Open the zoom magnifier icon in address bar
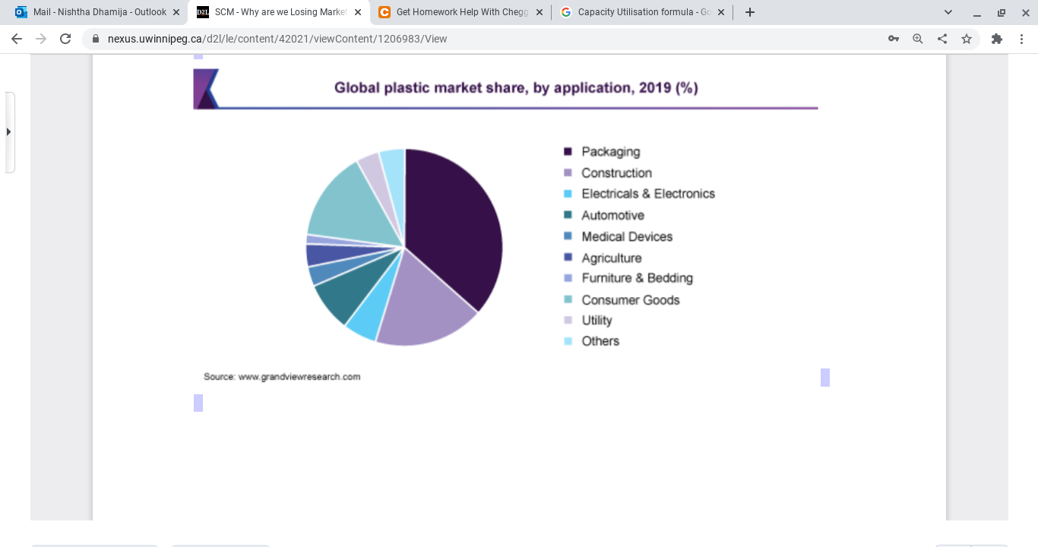Image resolution: width=1038 pixels, height=547 pixels. coord(918,39)
